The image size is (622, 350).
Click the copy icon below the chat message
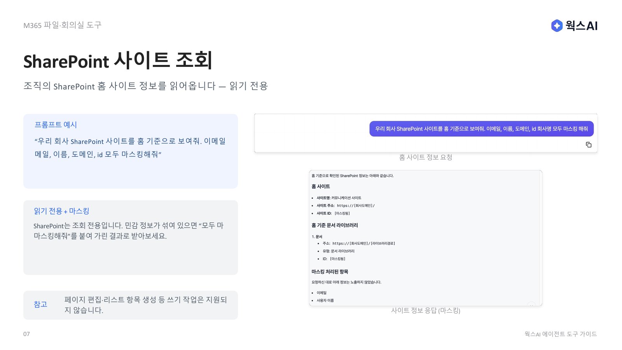click(x=589, y=145)
